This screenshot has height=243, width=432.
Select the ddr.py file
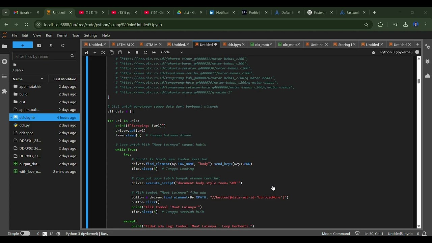tap(45, 125)
